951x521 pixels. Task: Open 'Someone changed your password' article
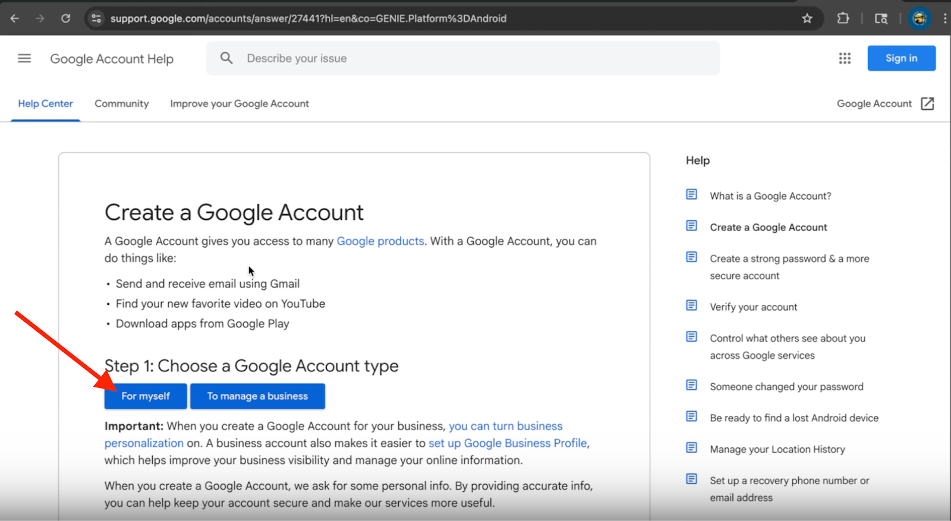786,387
